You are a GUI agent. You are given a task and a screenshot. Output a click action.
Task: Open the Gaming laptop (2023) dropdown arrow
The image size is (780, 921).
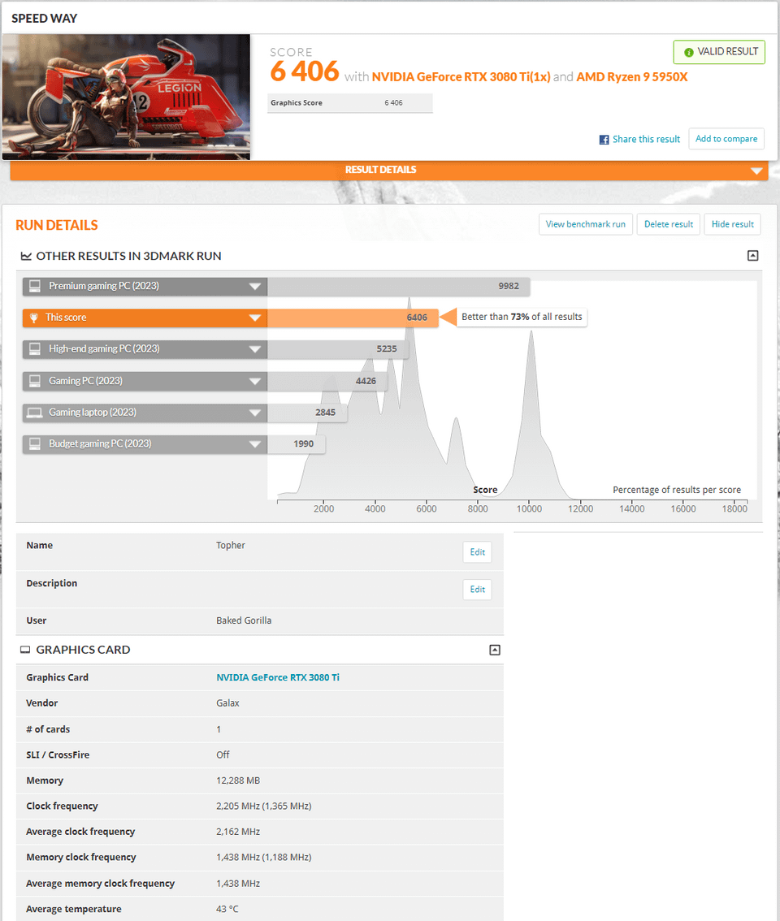pos(254,413)
